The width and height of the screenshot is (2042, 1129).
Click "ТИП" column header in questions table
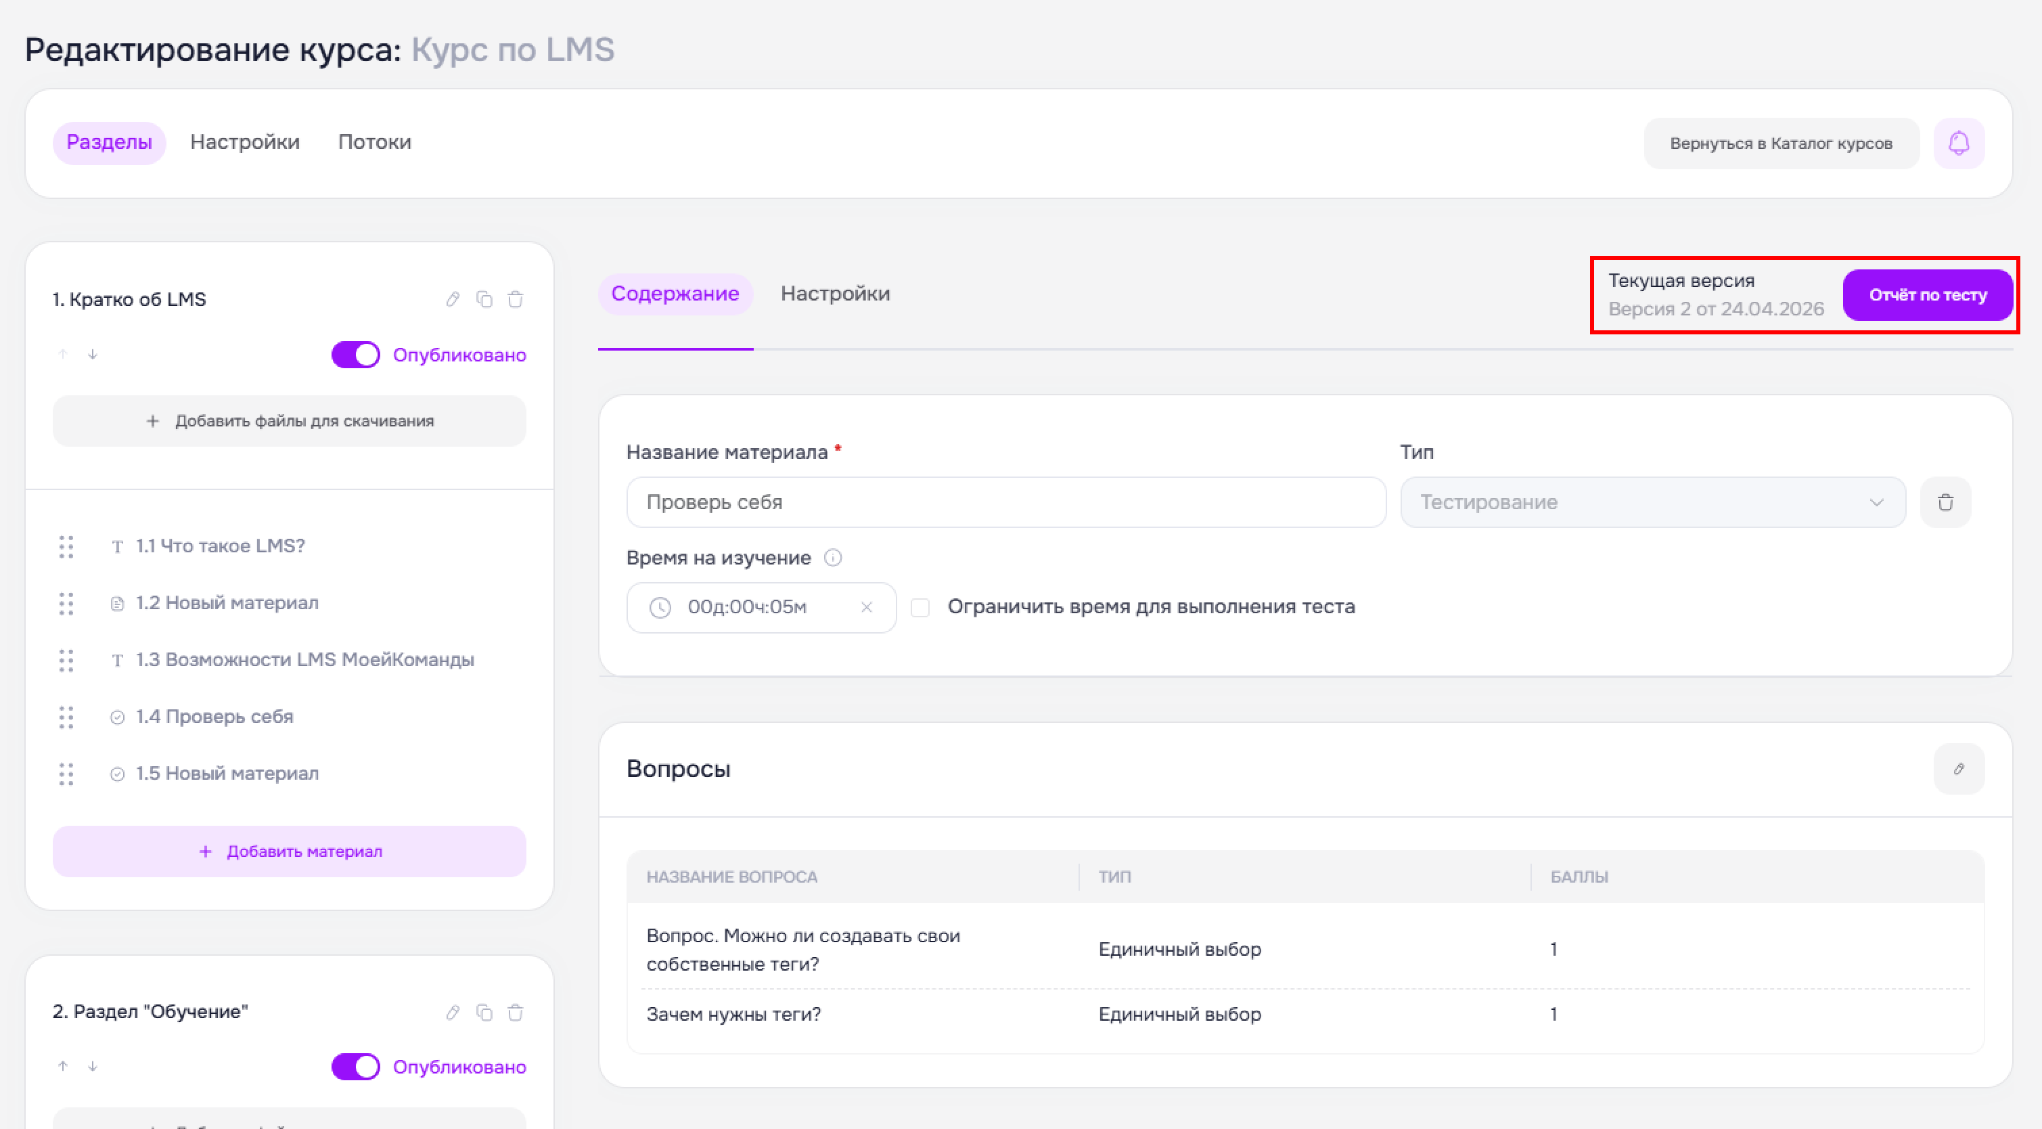(x=1114, y=877)
